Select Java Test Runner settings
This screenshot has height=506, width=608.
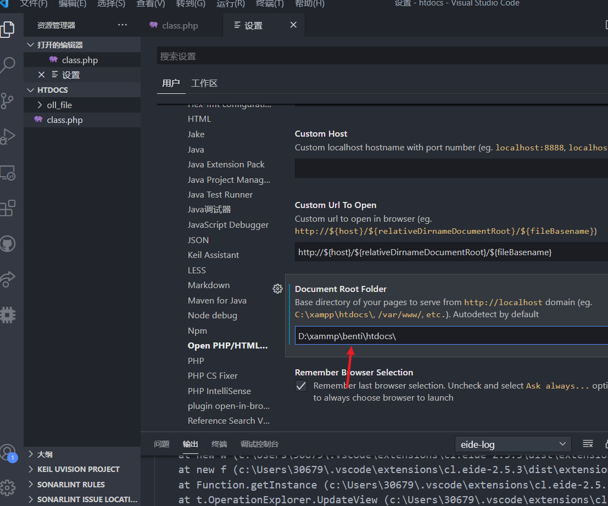(220, 194)
